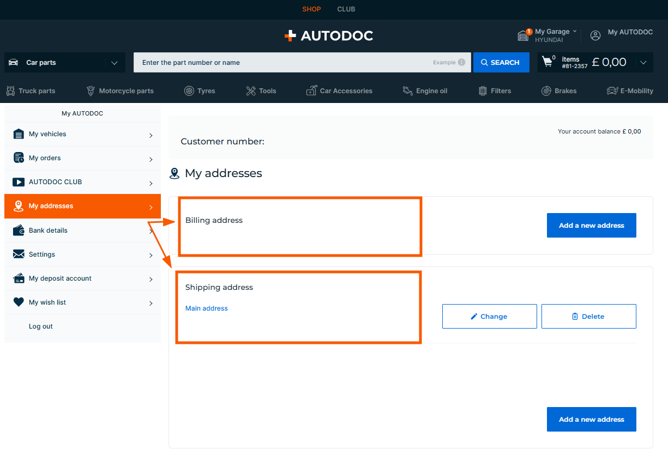Click the Engine oil icon
The image size is (668, 455).
[x=407, y=91]
